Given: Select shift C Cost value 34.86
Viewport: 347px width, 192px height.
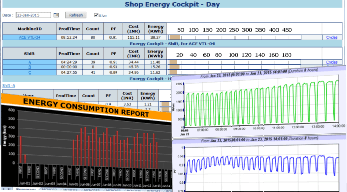Looking at the screenshot, I should pyautogui.click(x=134, y=72).
